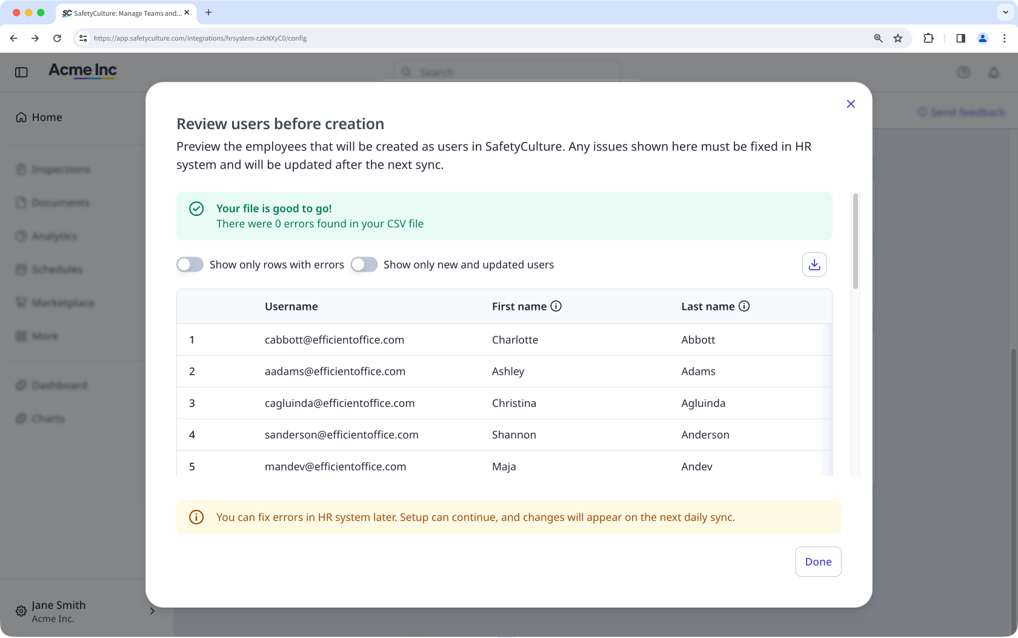
Task: Toggle the sidebar panel icon
Action: click(21, 72)
